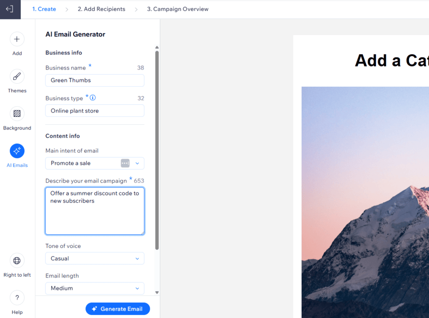
Task: Click inside the Business name field
Action: (94, 80)
